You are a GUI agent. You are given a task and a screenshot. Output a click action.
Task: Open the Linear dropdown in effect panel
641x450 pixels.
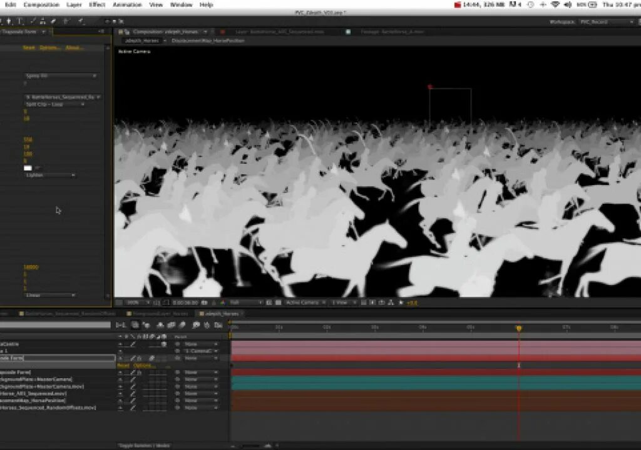pos(50,295)
